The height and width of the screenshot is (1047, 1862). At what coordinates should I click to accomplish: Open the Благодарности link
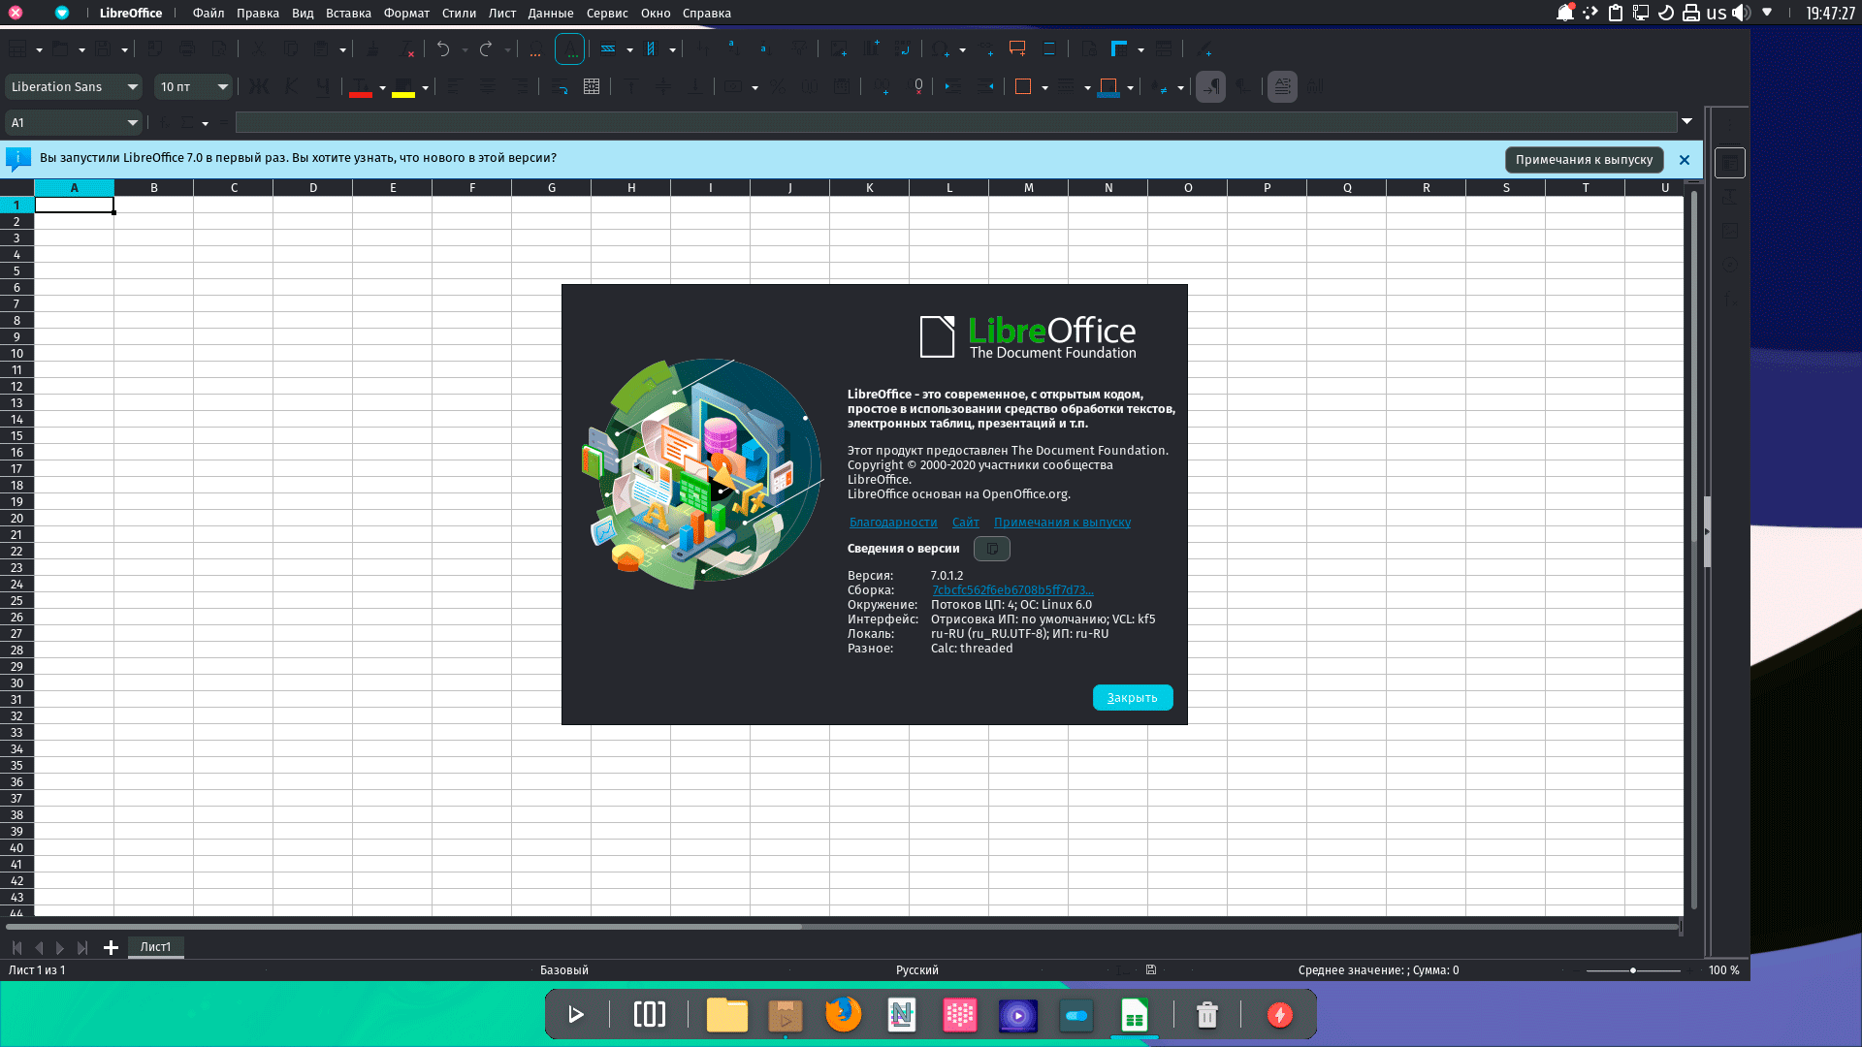pyautogui.click(x=892, y=523)
